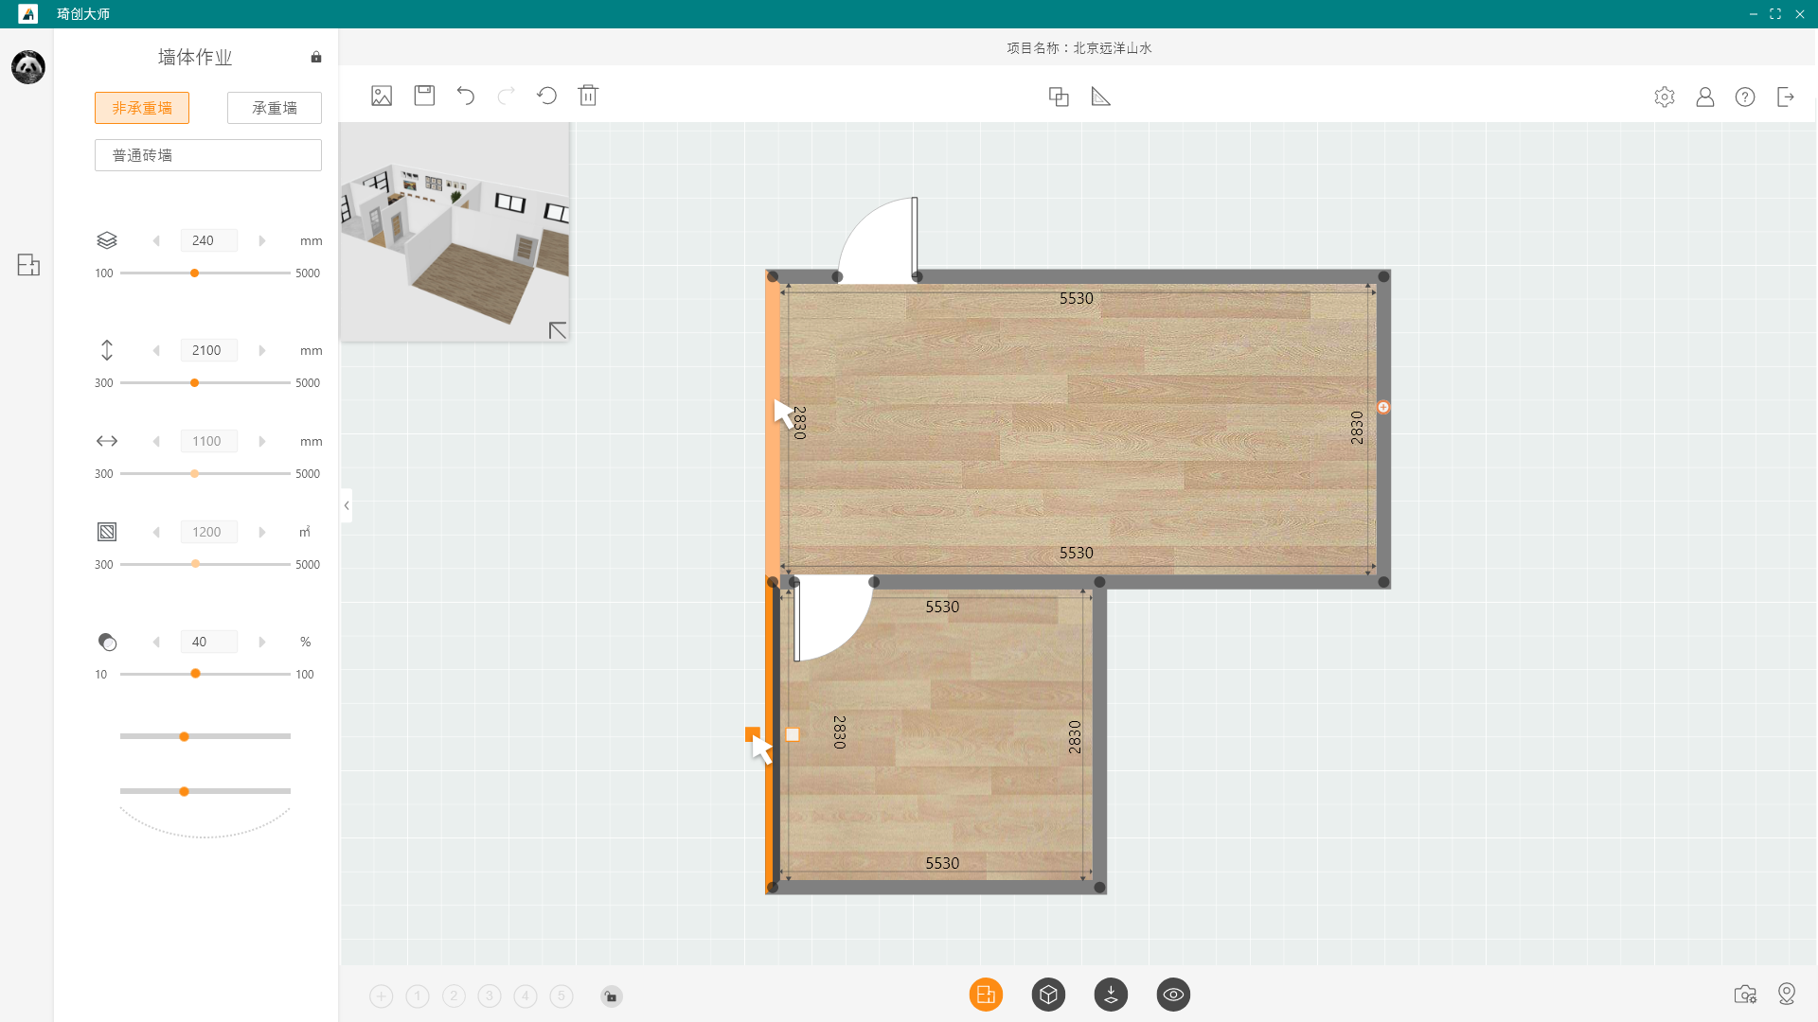1818x1022 pixels.
Task: Switch to 3D cube view button
Action: (1048, 995)
